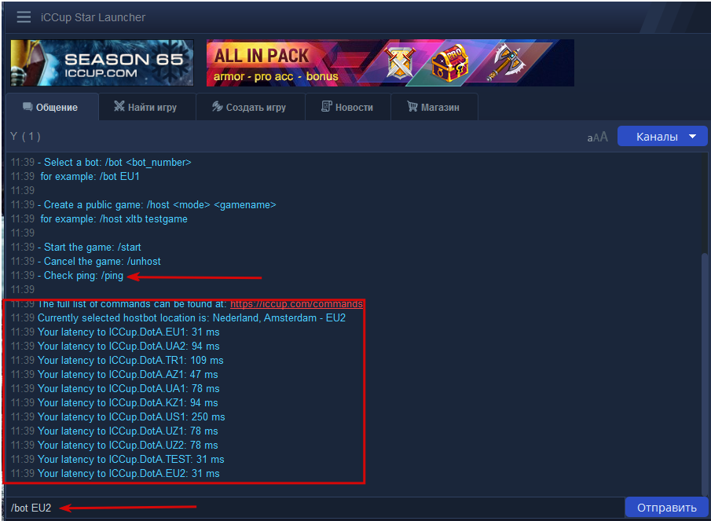This screenshot has width=711, height=521.
Task: Click the chat bubble icon on Общение tab
Action: point(27,107)
